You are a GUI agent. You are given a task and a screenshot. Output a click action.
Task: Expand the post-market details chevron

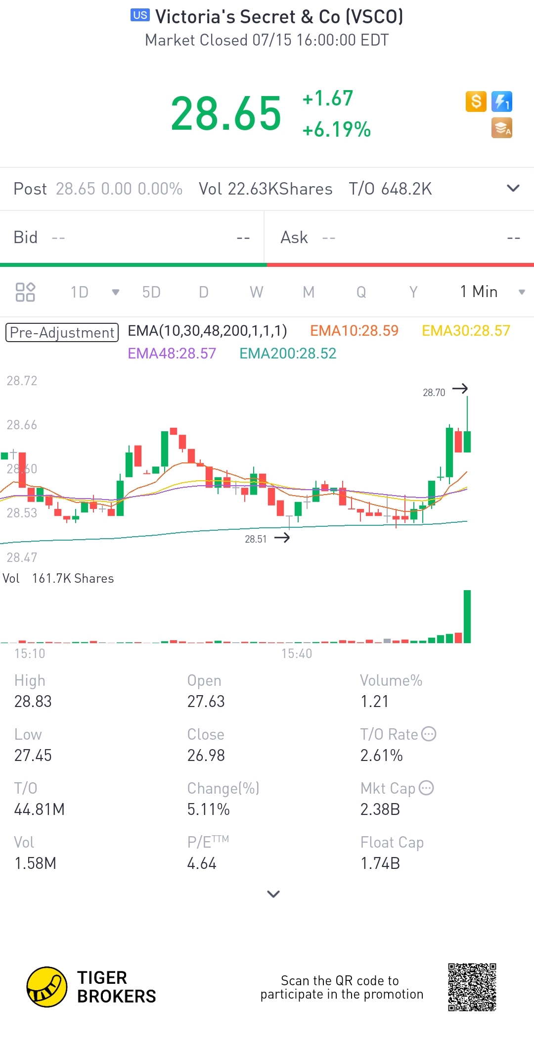tap(513, 188)
